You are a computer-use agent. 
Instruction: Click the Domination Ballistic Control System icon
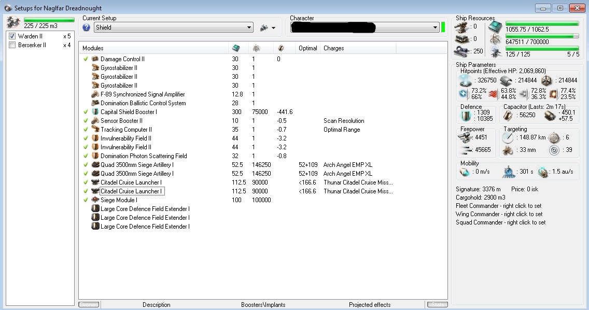coord(95,103)
